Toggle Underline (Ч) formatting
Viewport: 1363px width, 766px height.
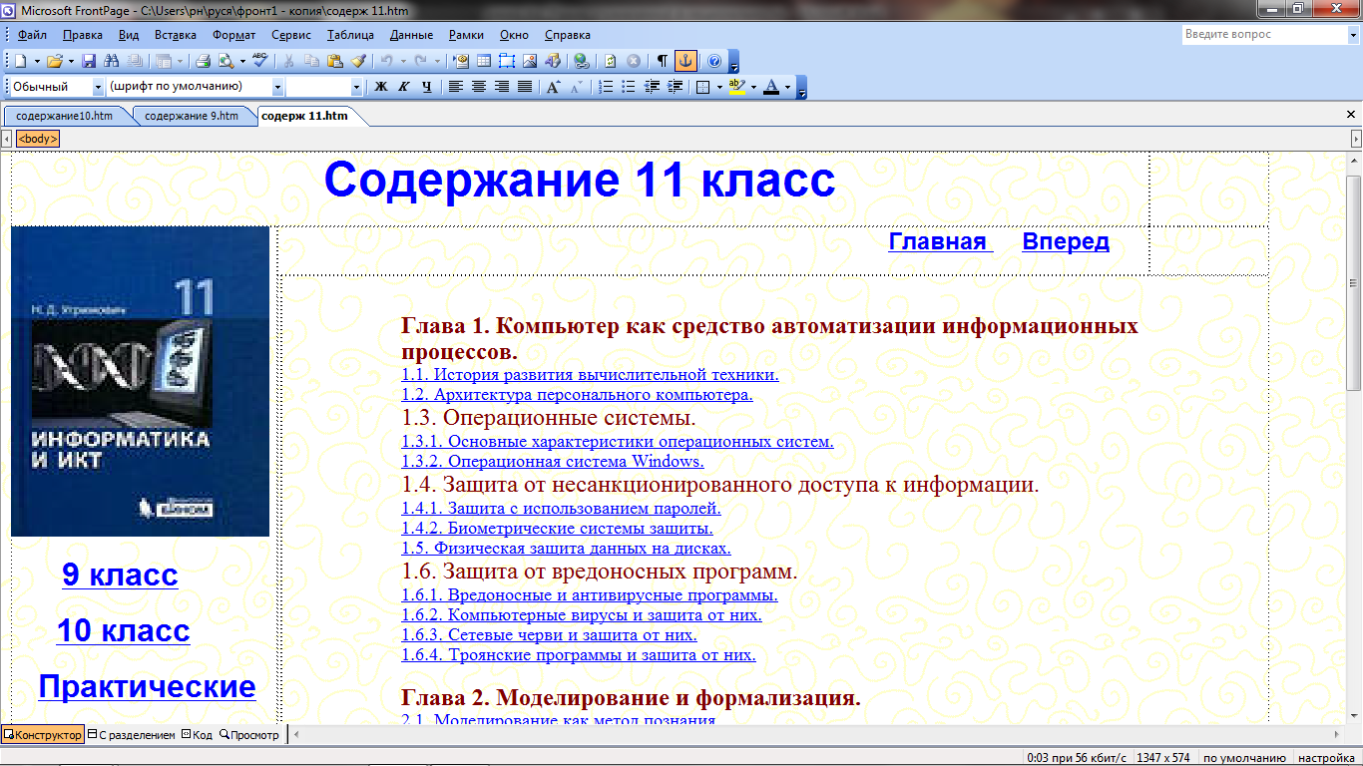pos(427,87)
